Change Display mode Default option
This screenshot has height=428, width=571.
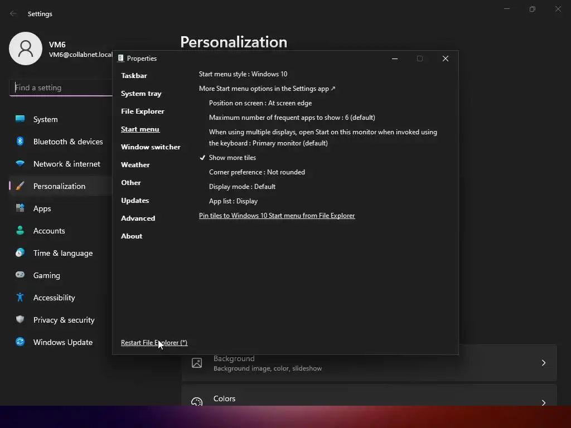(x=242, y=187)
